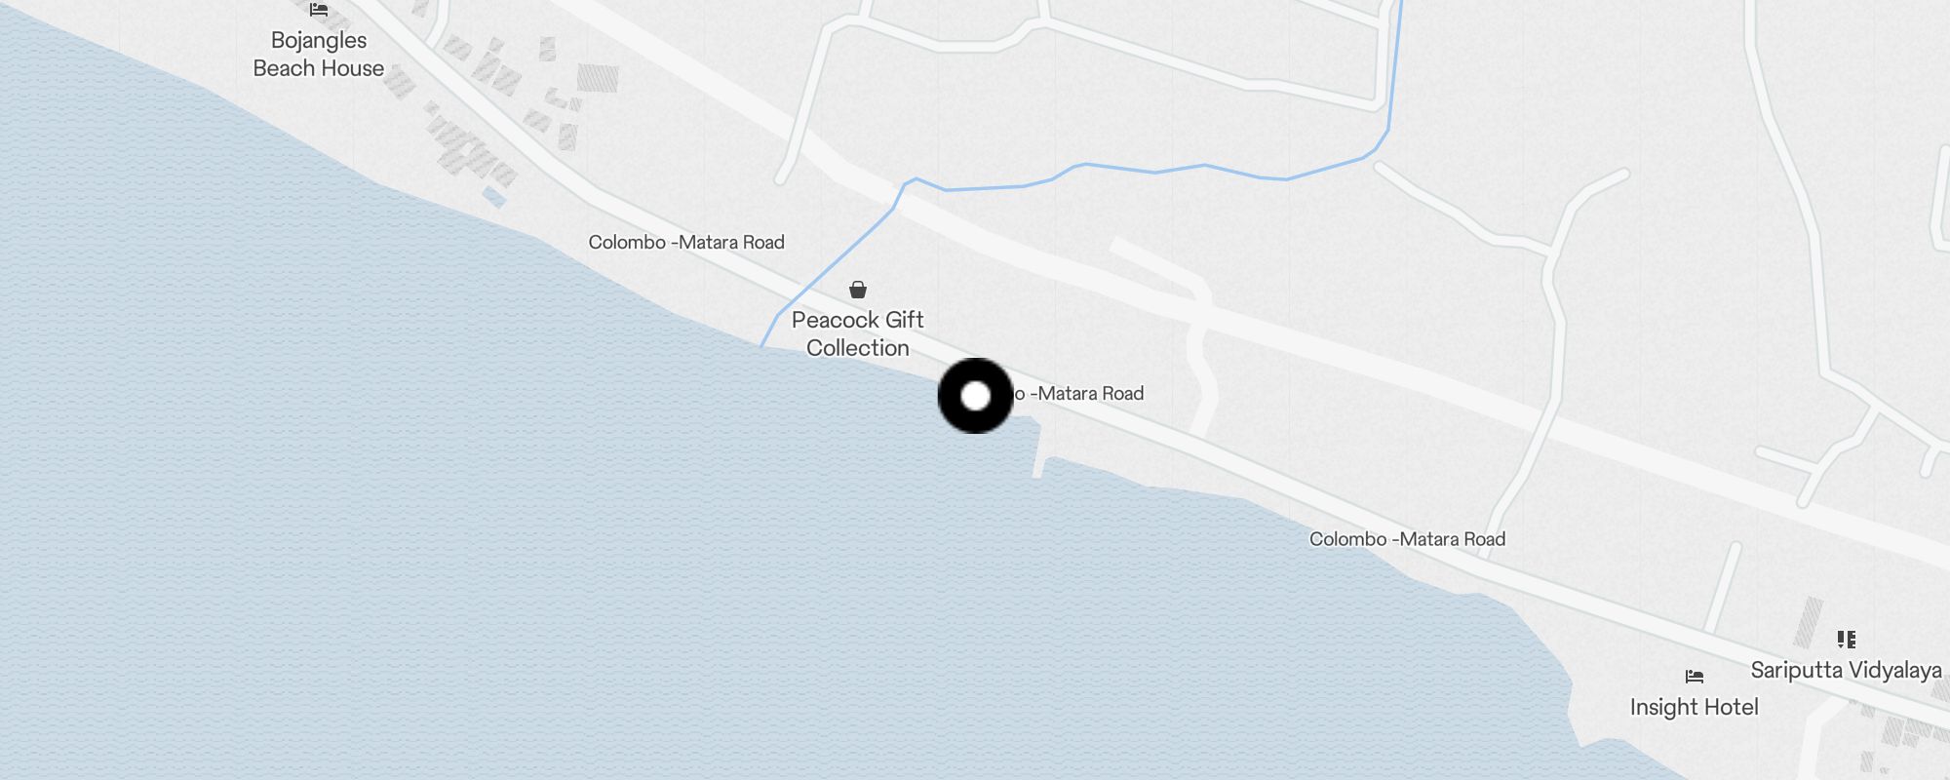This screenshot has height=780, width=1950.
Task: Click the large hatched building east of Bojangles
Action: (598, 78)
